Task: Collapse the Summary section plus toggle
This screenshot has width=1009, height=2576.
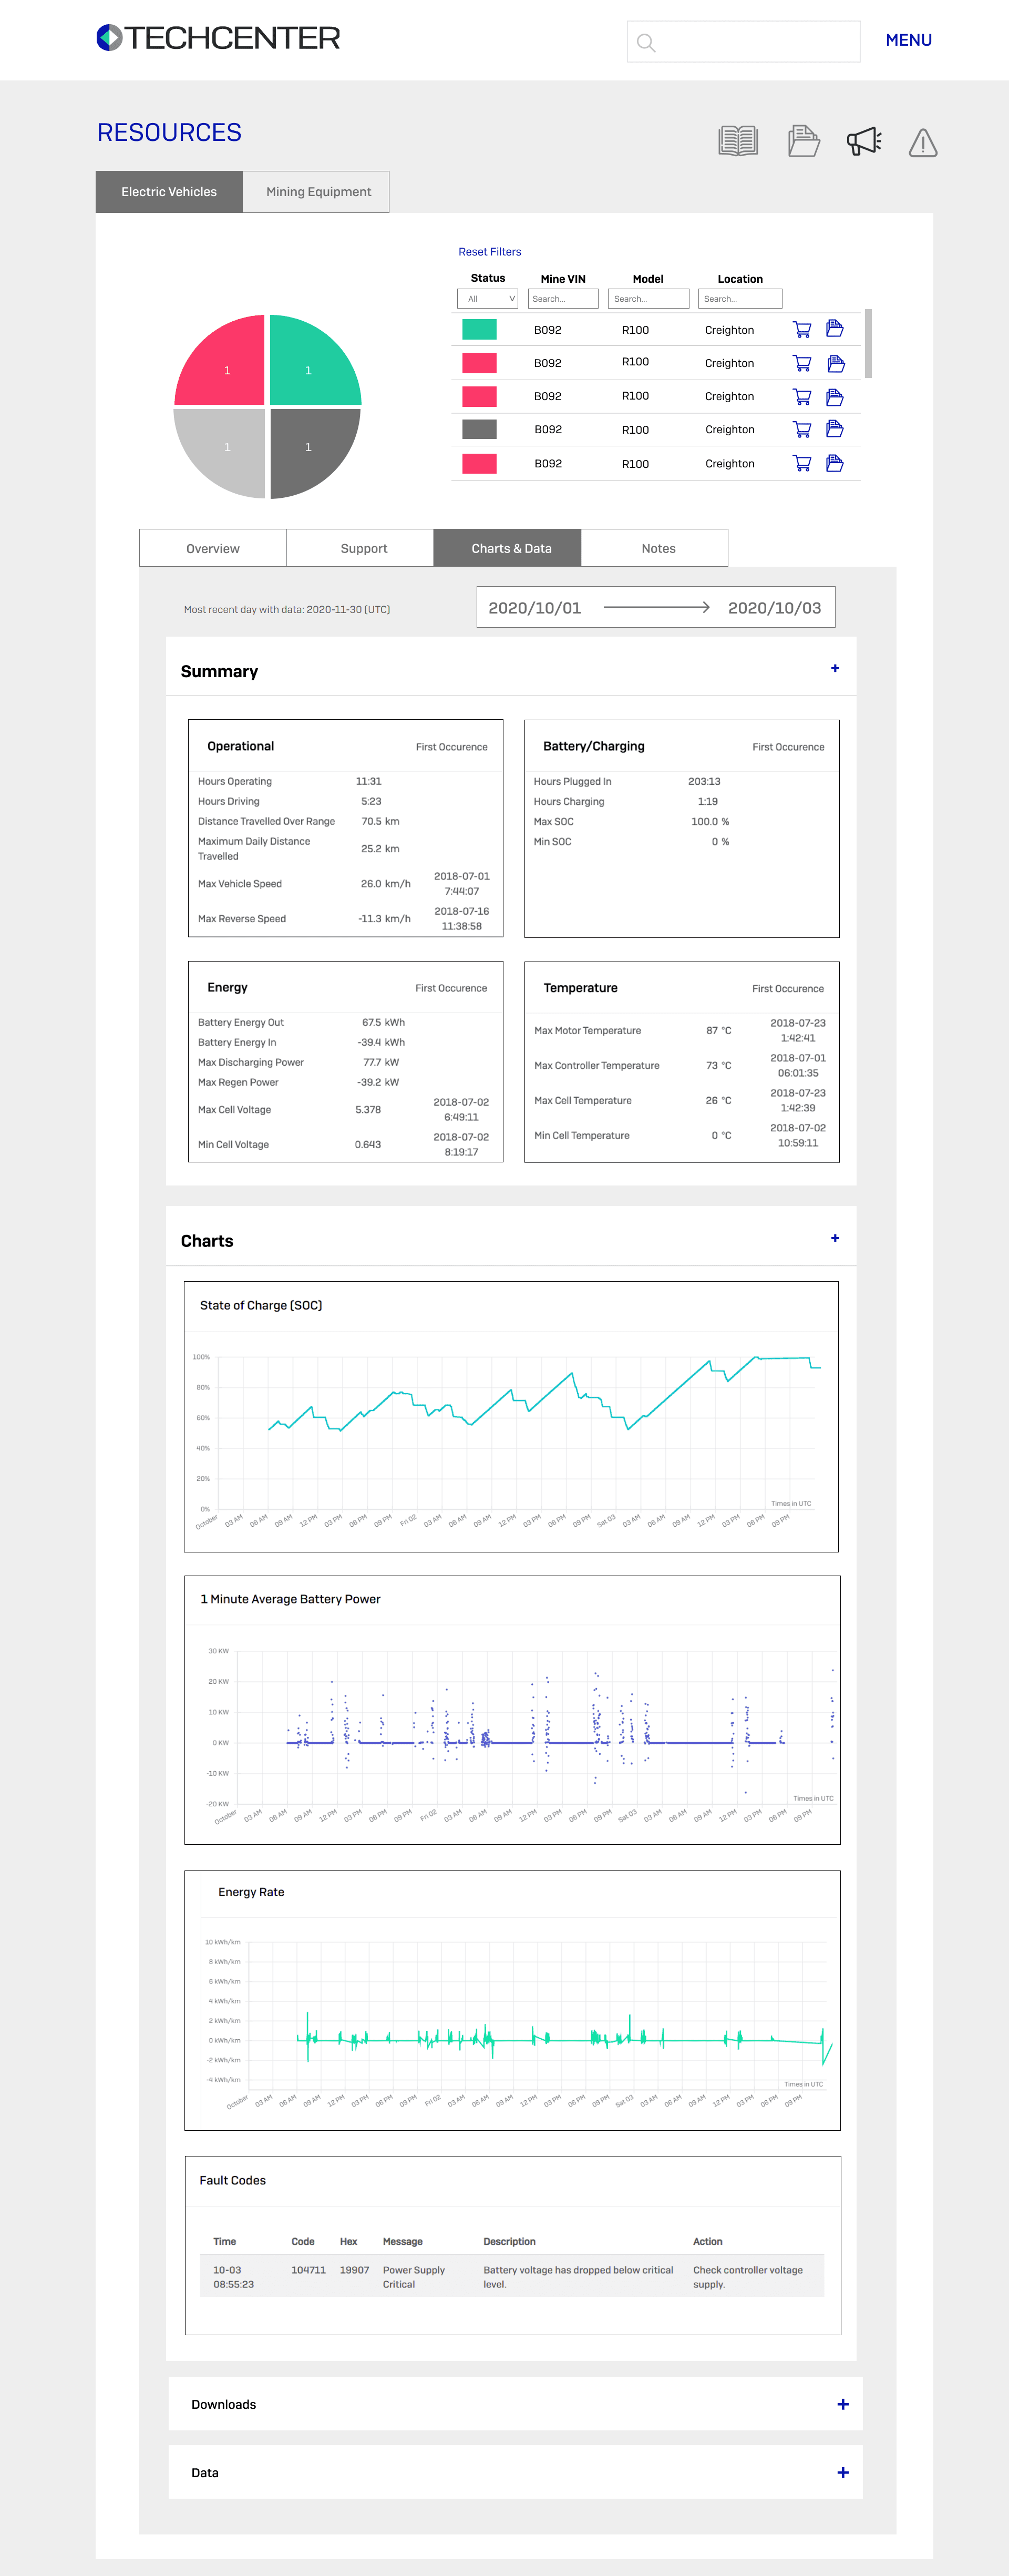Action: pos(835,668)
